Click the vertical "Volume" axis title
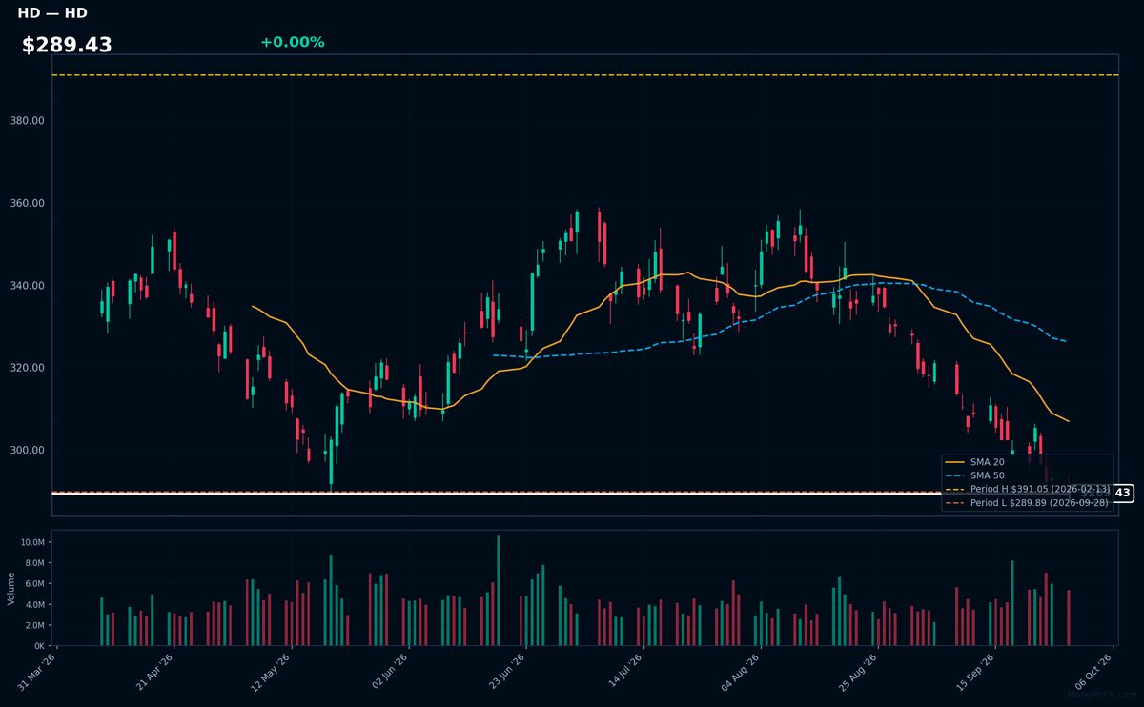This screenshot has width=1144, height=707. tap(10, 588)
